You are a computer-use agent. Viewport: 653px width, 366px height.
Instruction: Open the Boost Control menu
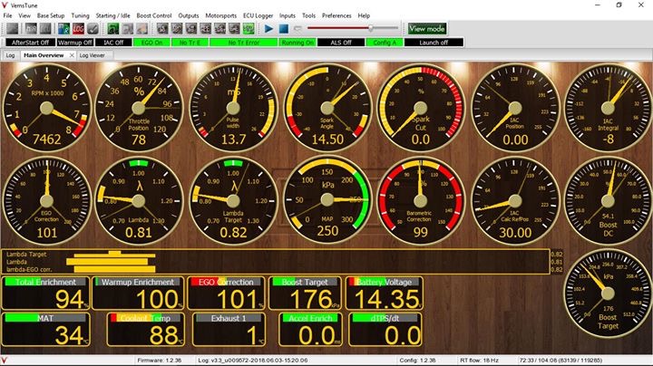[x=154, y=15]
